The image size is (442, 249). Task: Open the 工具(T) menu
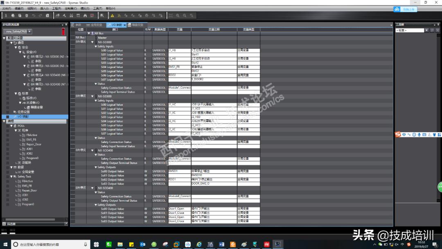pyautogui.click(x=97, y=8)
